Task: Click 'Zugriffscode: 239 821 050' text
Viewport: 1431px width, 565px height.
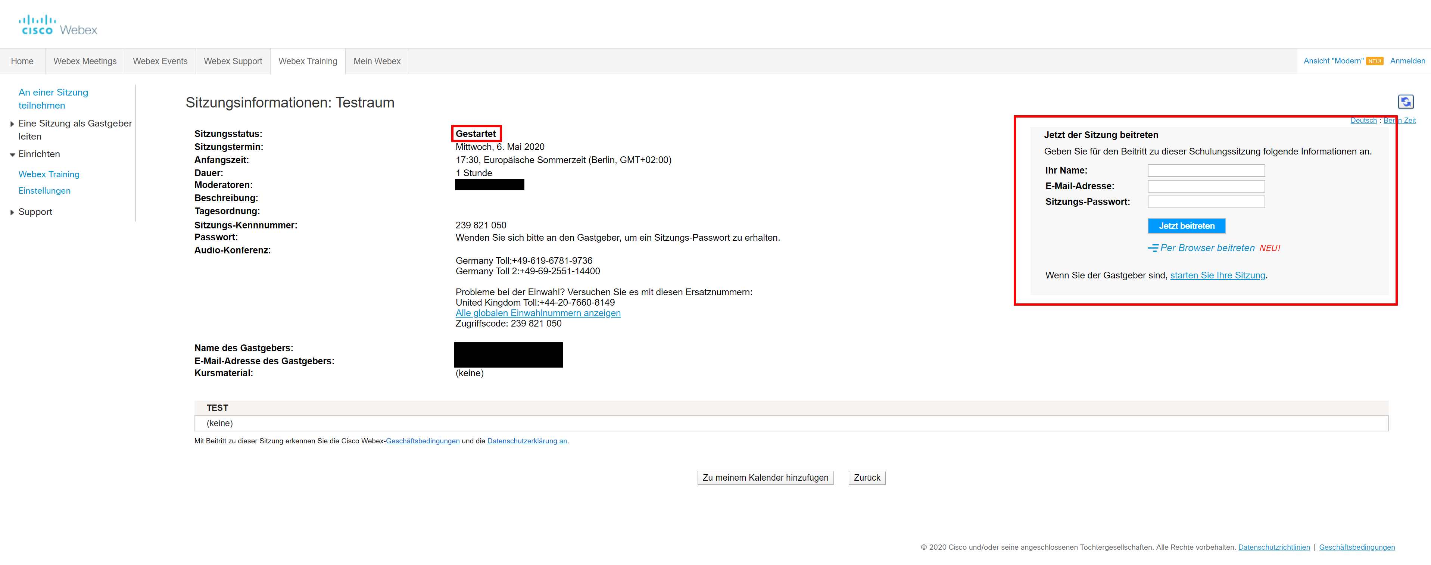Action: [x=508, y=324]
